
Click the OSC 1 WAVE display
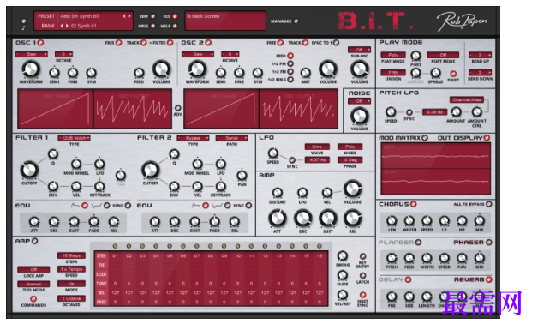pos(55,109)
